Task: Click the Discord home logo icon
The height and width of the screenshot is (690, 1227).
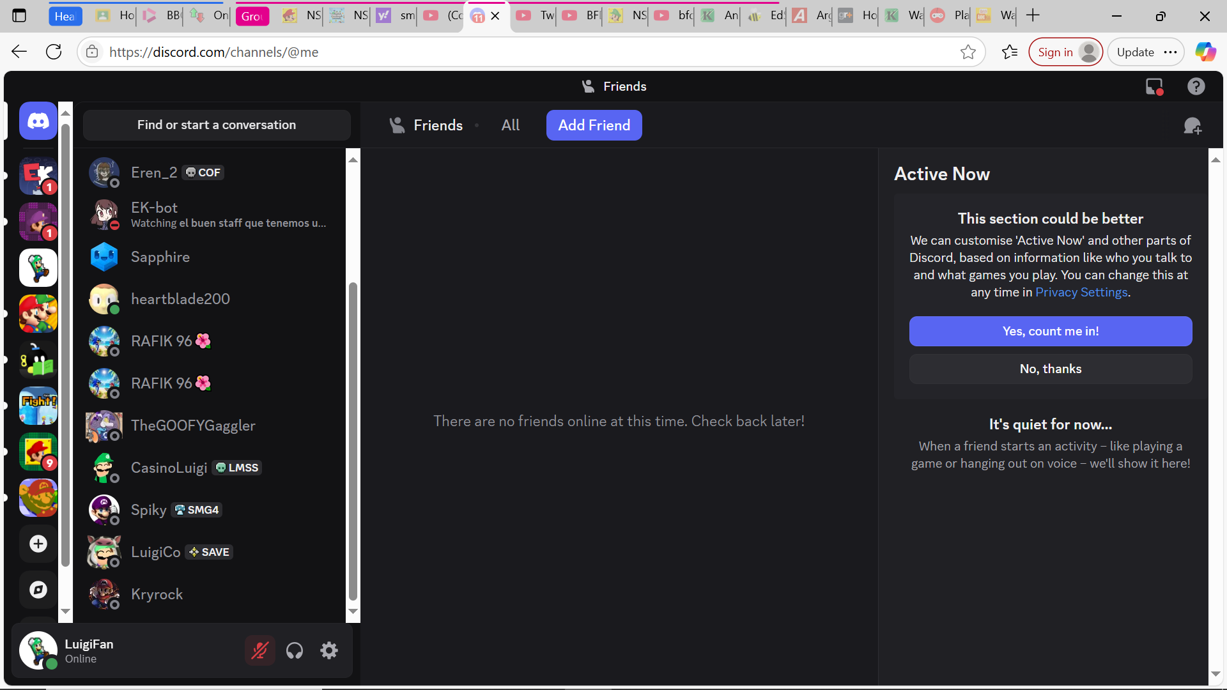Action: coord(38,121)
